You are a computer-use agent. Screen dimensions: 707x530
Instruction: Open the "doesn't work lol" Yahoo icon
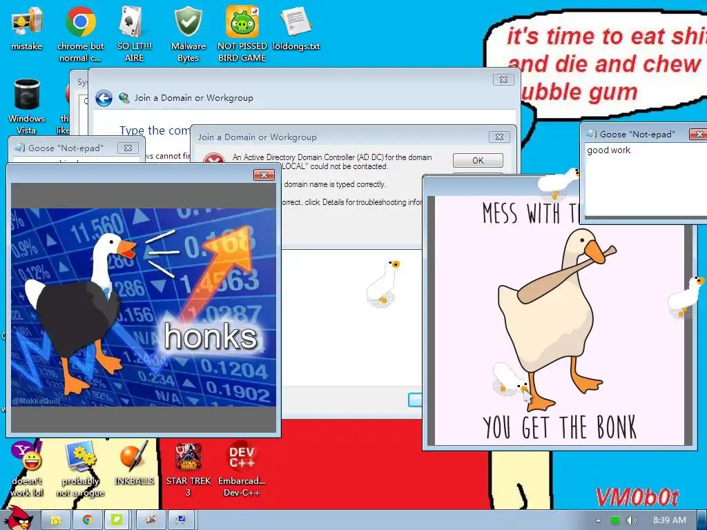pyautogui.click(x=27, y=469)
